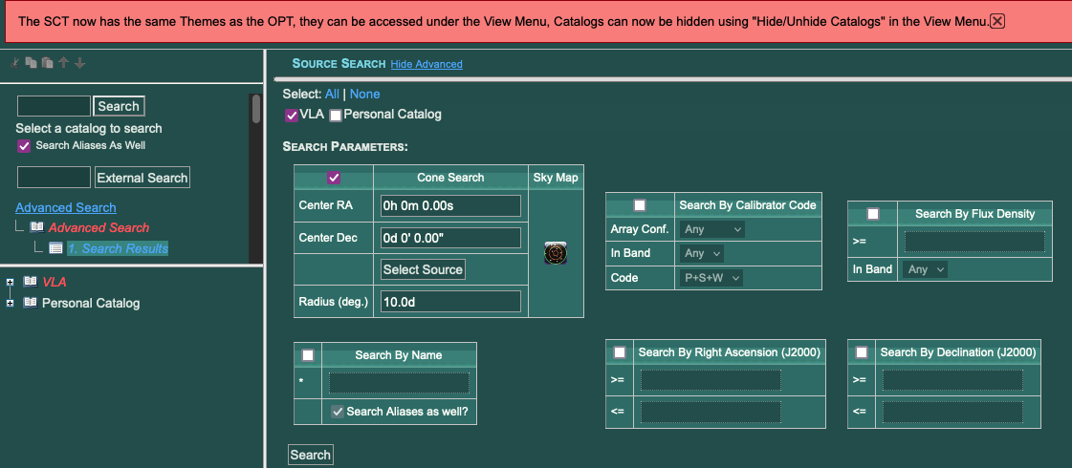Click the Hide Advanced link
The height and width of the screenshot is (468, 1072).
tap(426, 64)
